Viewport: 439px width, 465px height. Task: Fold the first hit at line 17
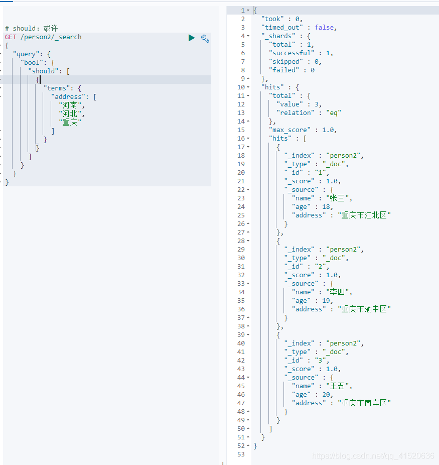click(x=248, y=147)
